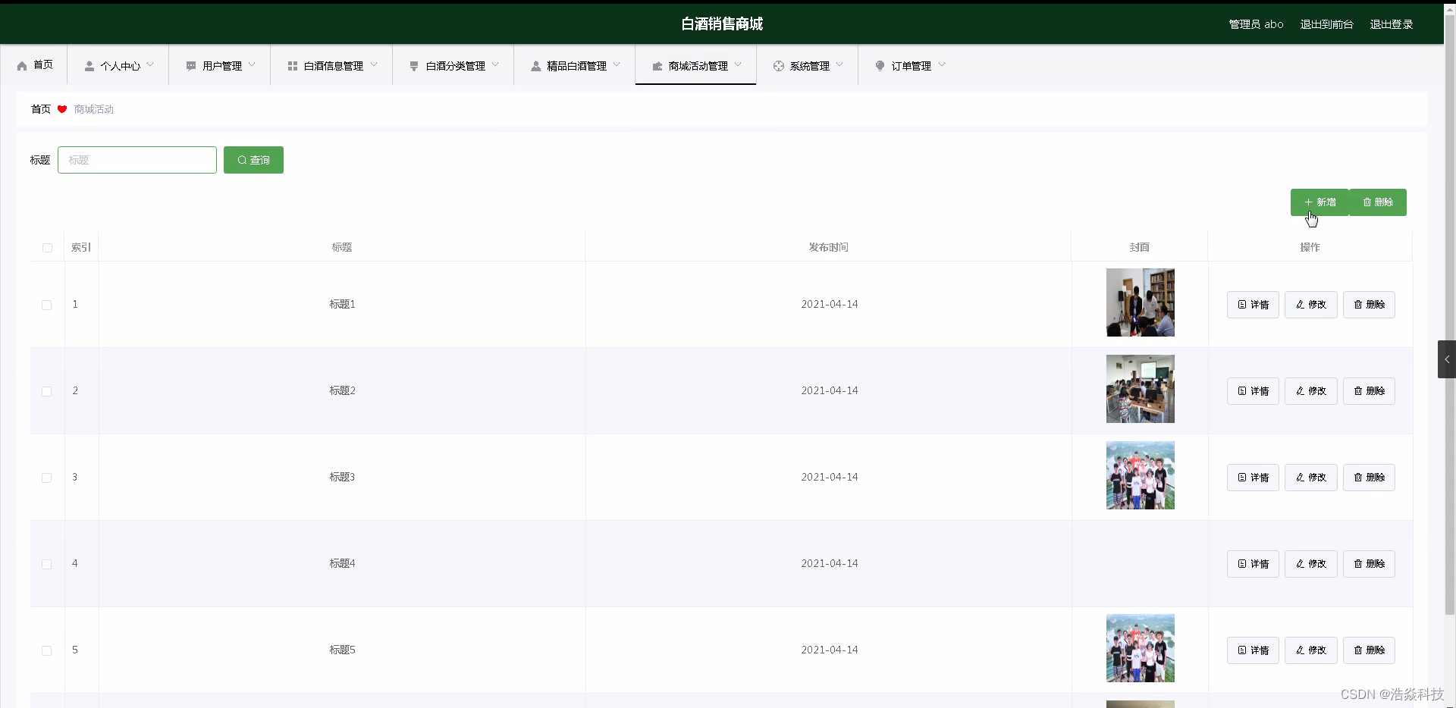Click inside the 标题 search field
Screen dimensions: 1456x708
(136, 160)
